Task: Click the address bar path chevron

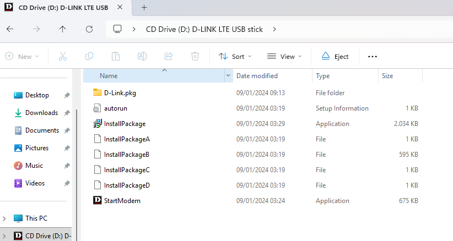Action: pos(274,29)
